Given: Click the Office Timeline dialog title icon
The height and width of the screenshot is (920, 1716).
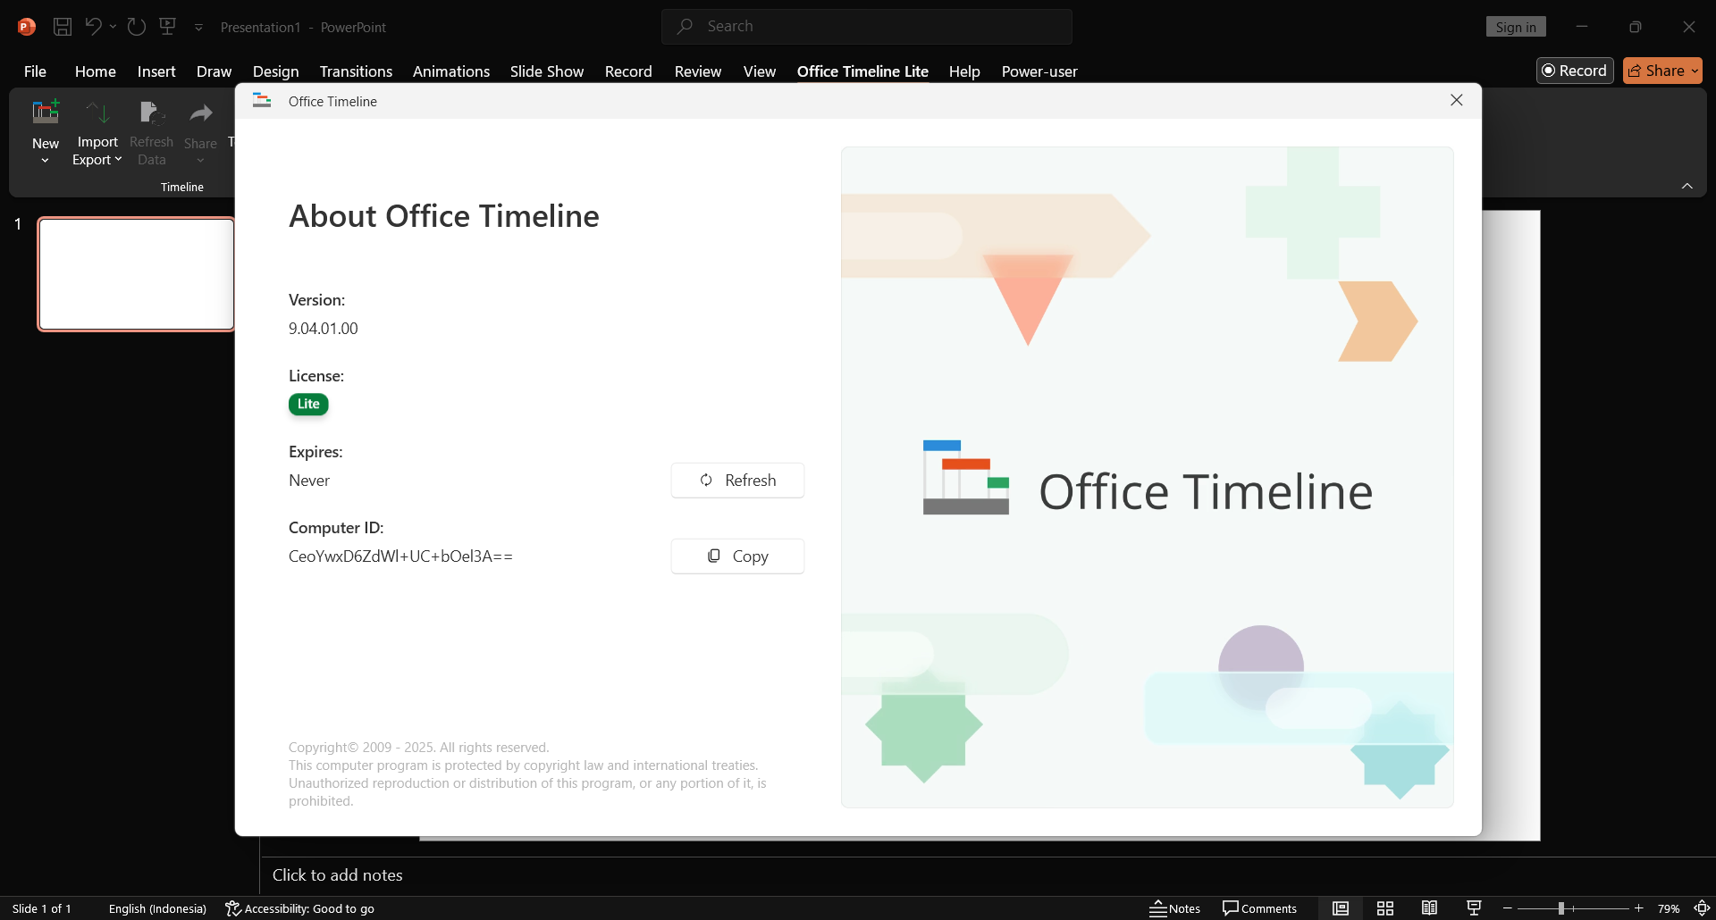Looking at the screenshot, I should click(x=262, y=101).
